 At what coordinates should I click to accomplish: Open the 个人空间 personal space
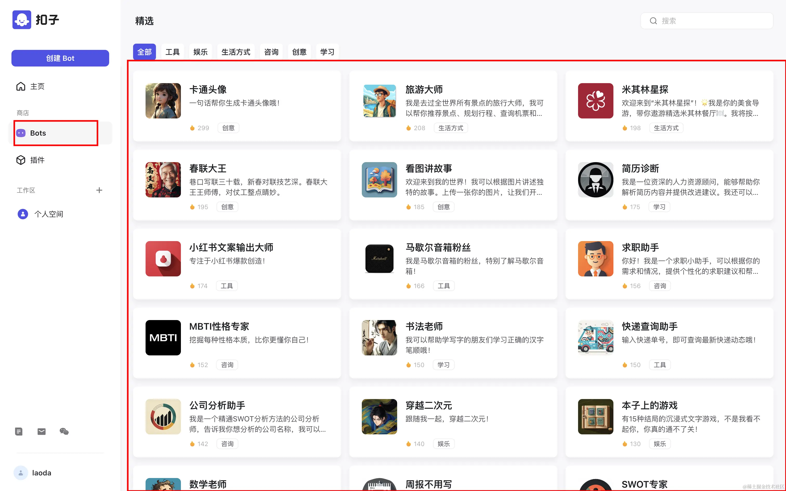[x=49, y=214]
